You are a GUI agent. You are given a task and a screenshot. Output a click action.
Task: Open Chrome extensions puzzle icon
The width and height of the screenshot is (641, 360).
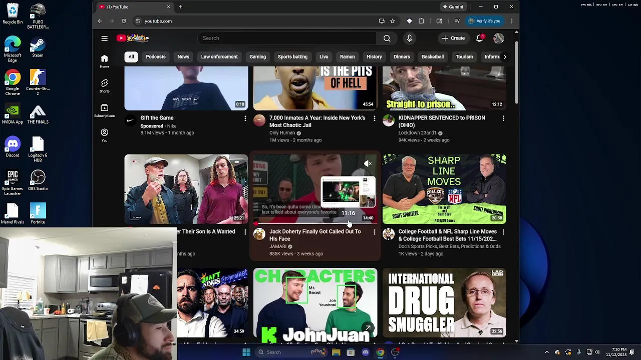421,21
